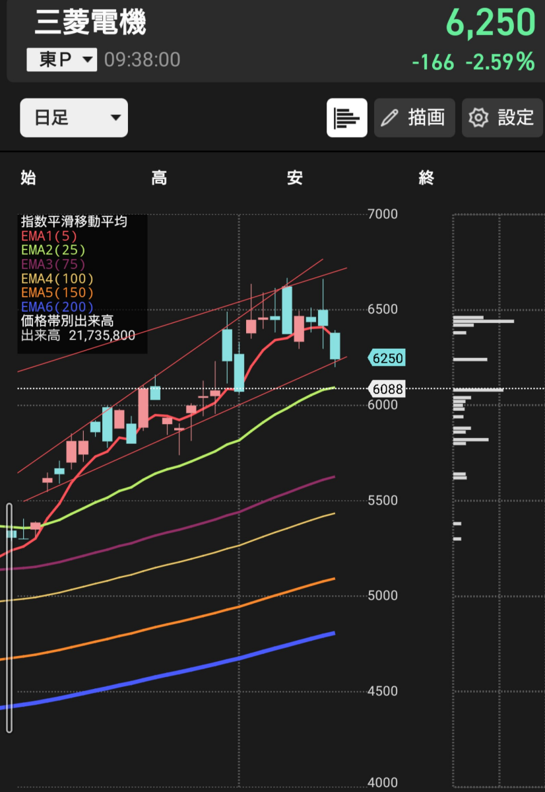545x792 pixels.
Task: Click the change value -166 -2.59%
Action: (473, 62)
